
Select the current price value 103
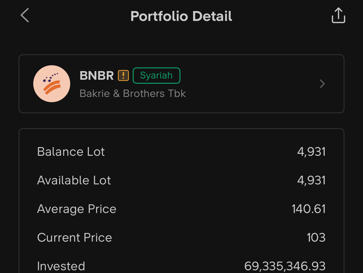316,238
